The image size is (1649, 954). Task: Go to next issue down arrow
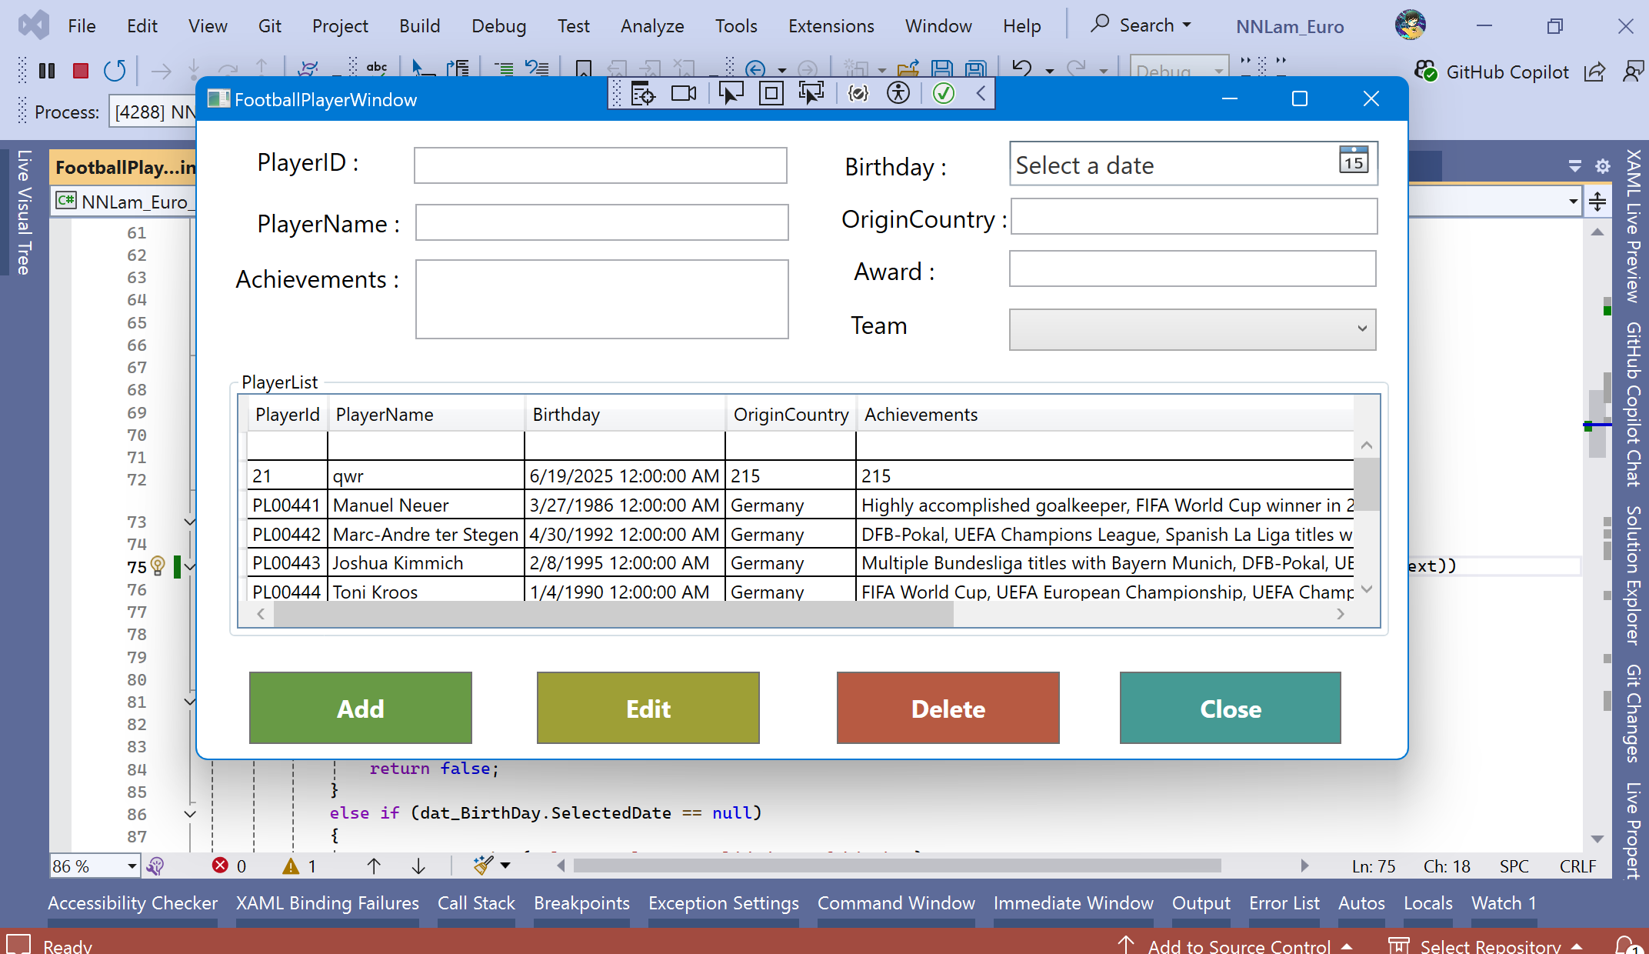pyautogui.click(x=418, y=866)
